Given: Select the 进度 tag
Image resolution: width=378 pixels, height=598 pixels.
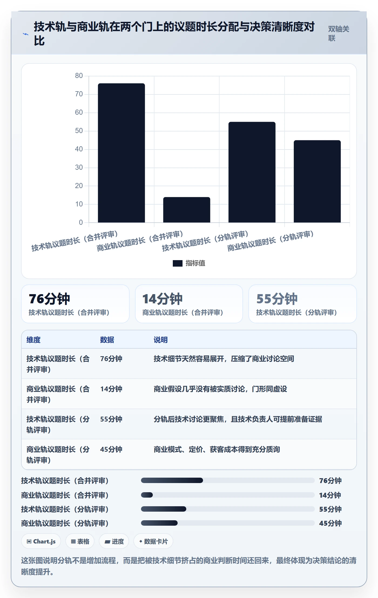Looking at the screenshot, I should 114,541.
